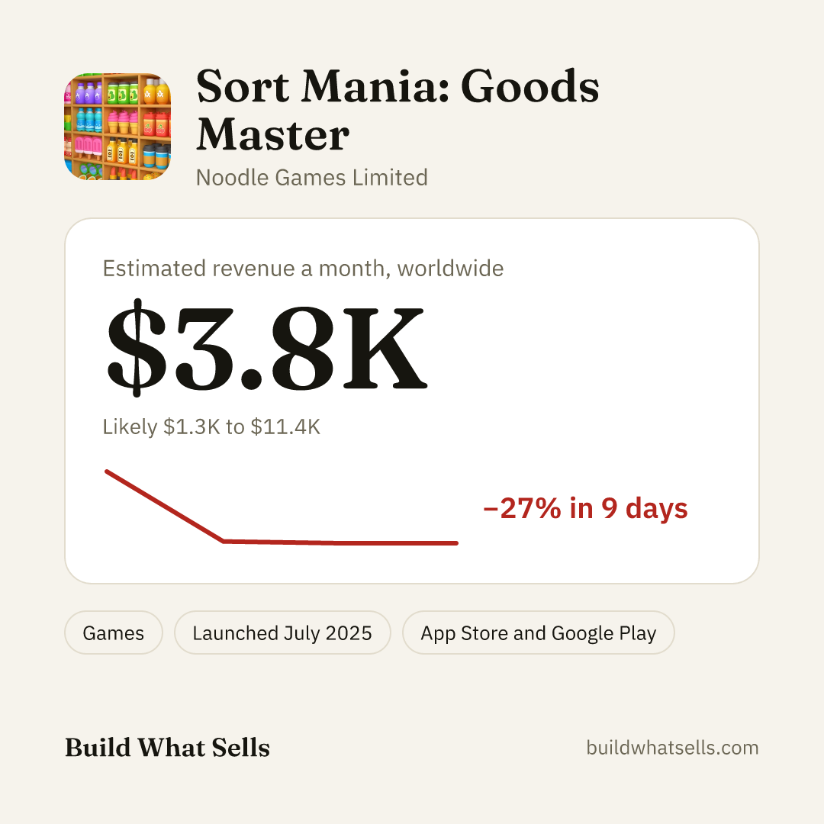Image resolution: width=824 pixels, height=824 pixels.
Task: Click the $3.8K revenue figure
Action: (x=266, y=347)
